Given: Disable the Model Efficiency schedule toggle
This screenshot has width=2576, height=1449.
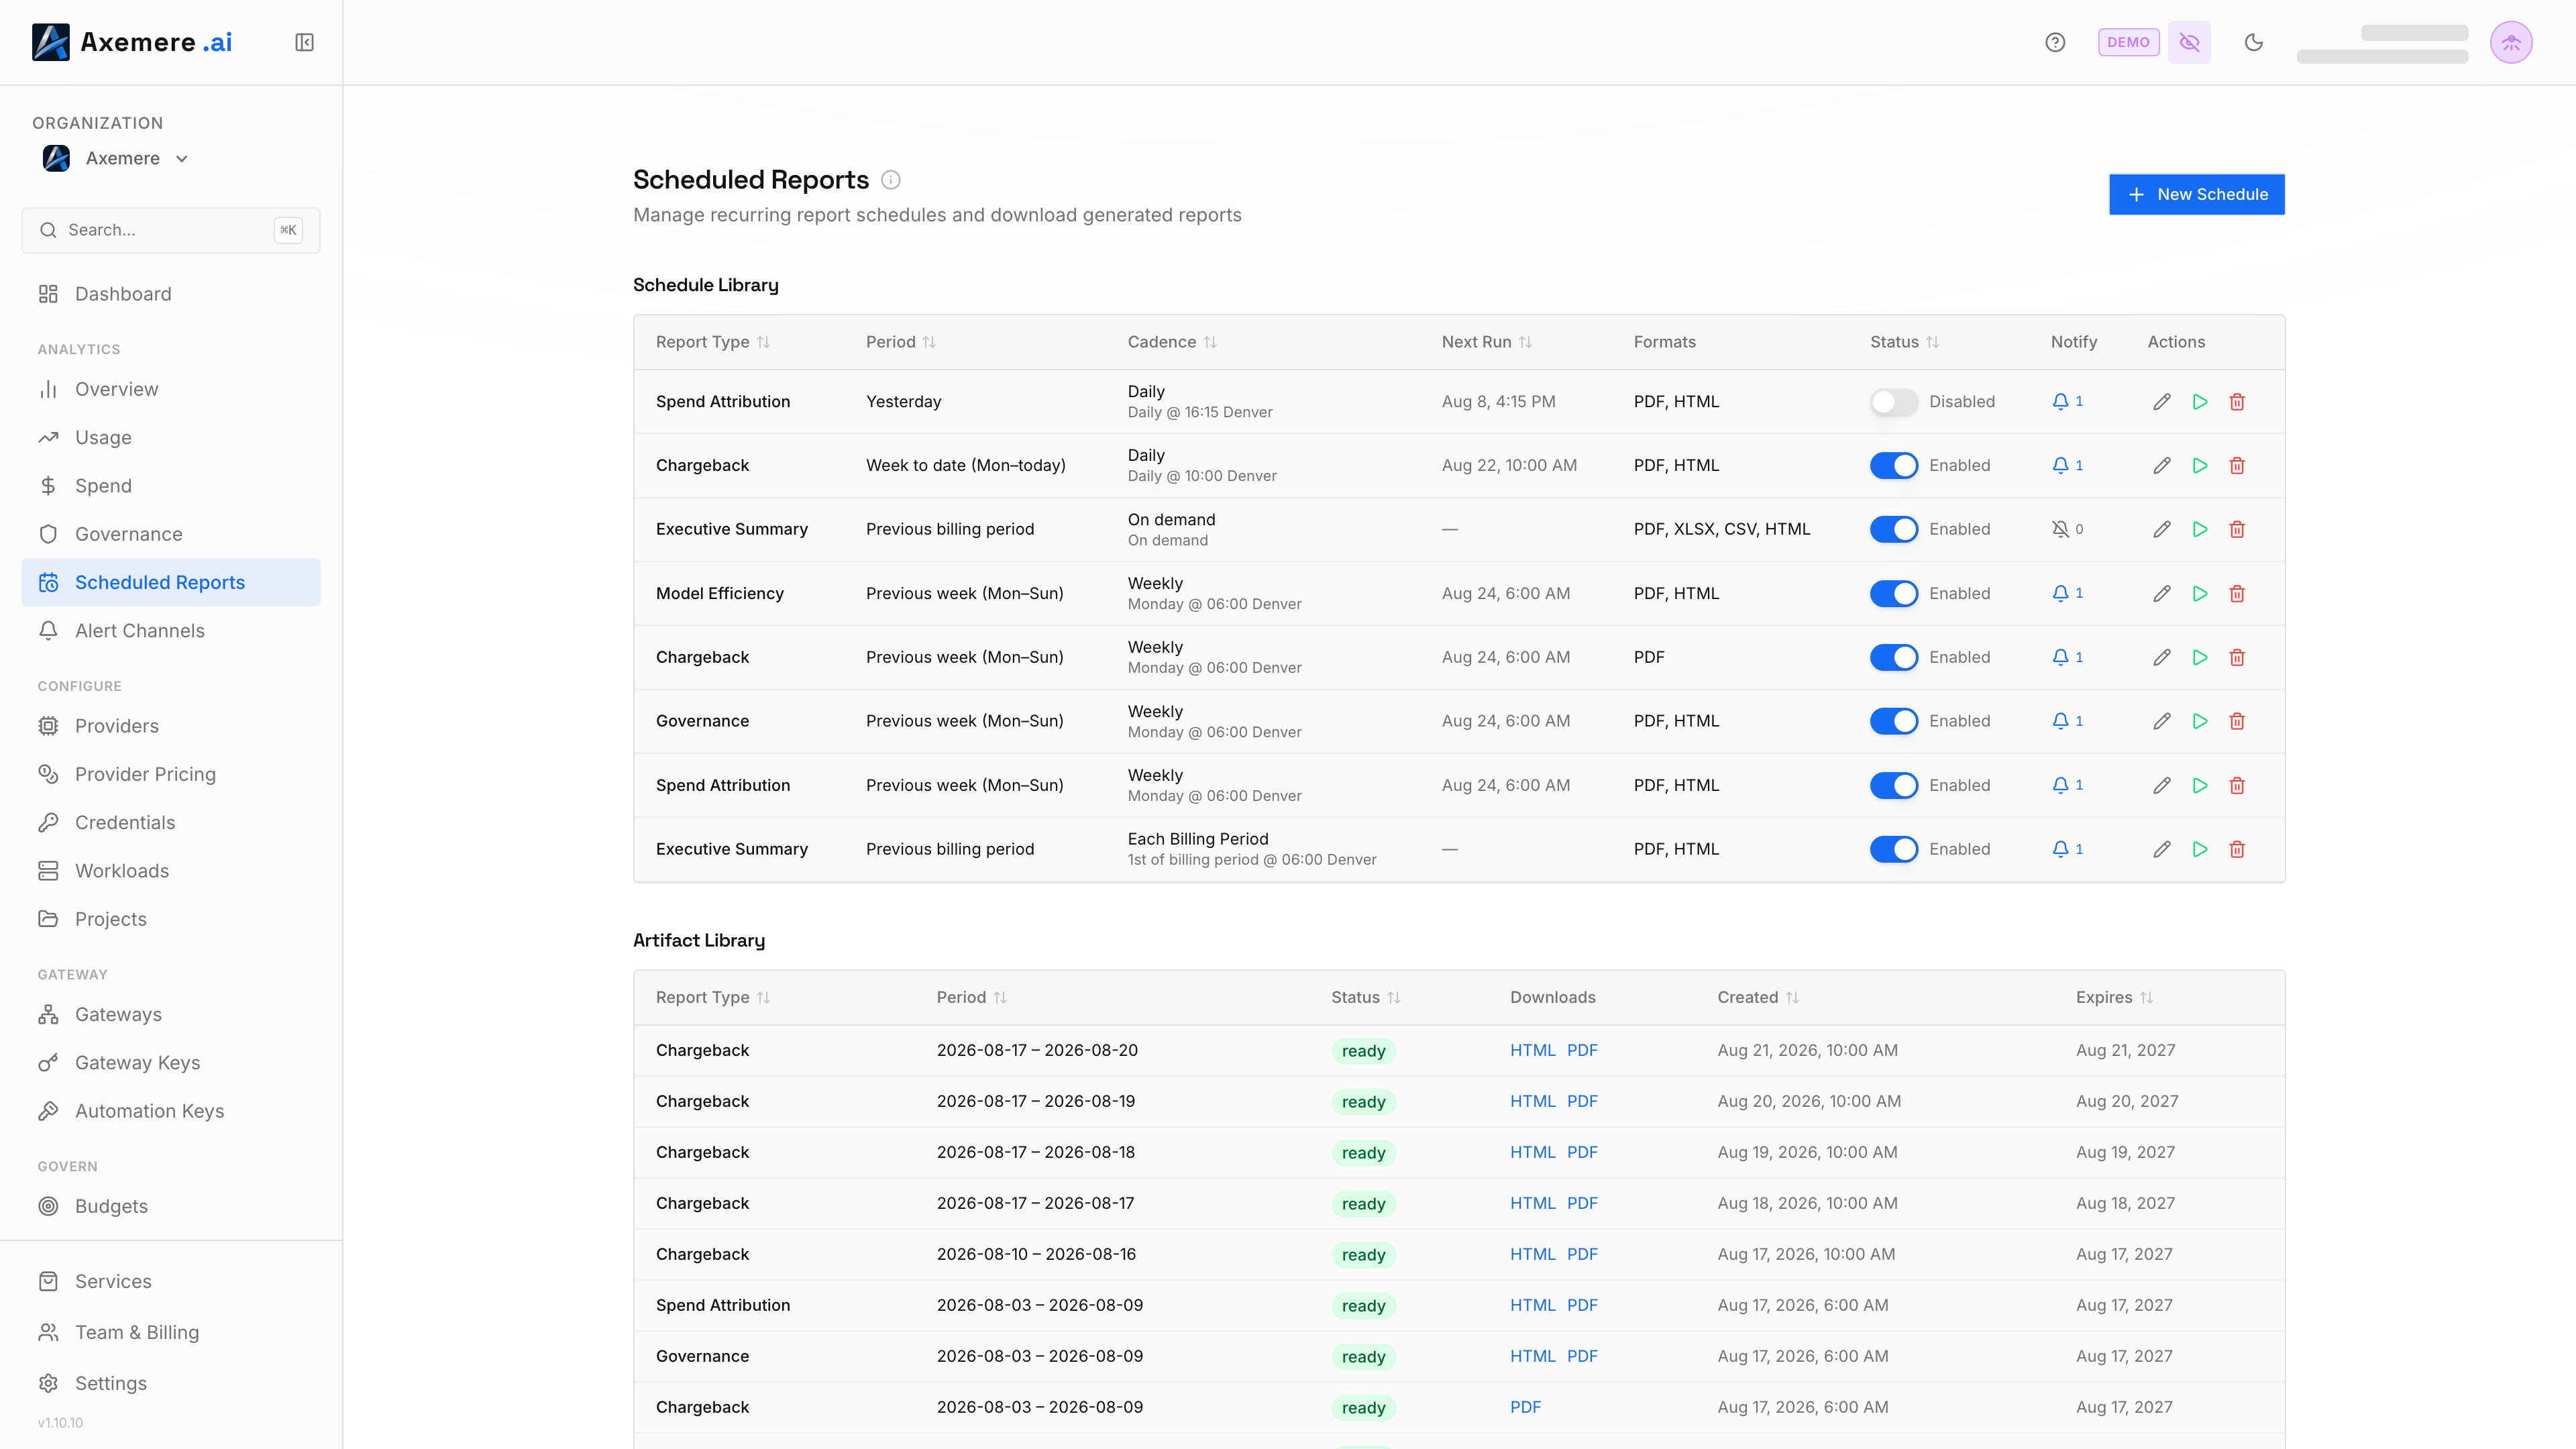Looking at the screenshot, I should 1894,594.
